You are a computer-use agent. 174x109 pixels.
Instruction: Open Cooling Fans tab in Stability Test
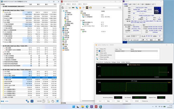tap(107, 62)
